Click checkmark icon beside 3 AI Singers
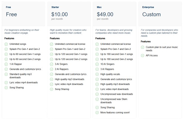This screenshot has height=120, width=184. [x=52, y=64]
